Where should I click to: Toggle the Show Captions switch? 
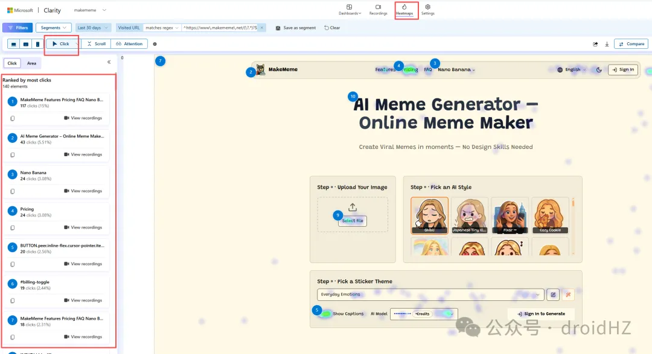pyautogui.click(x=326, y=314)
